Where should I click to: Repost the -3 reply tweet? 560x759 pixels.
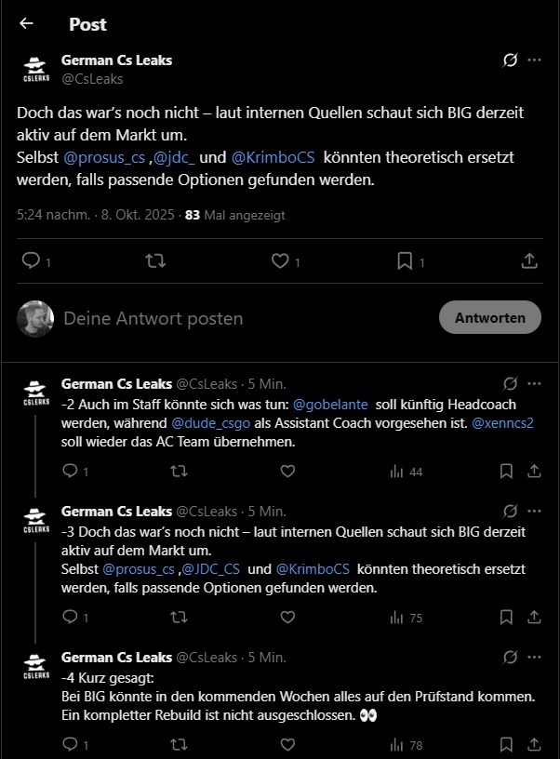[179, 617]
